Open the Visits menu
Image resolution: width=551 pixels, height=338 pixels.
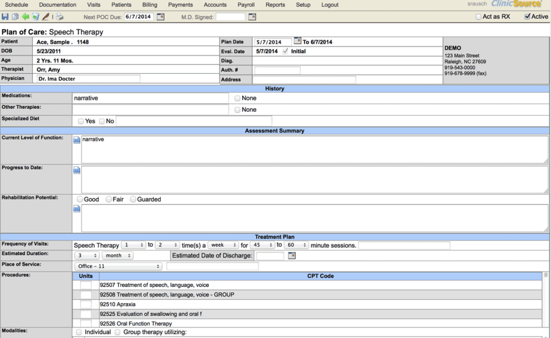pyautogui.click(x=94, y=5)
